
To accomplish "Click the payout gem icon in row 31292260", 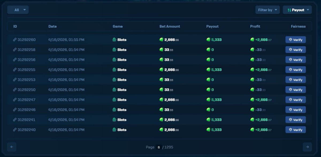I will (x=208, y=40).
